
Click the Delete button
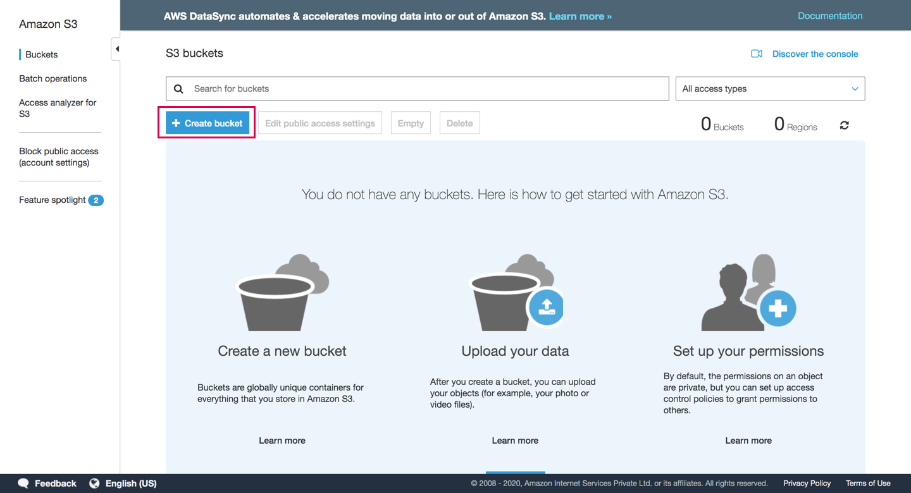tap(460, 123)
